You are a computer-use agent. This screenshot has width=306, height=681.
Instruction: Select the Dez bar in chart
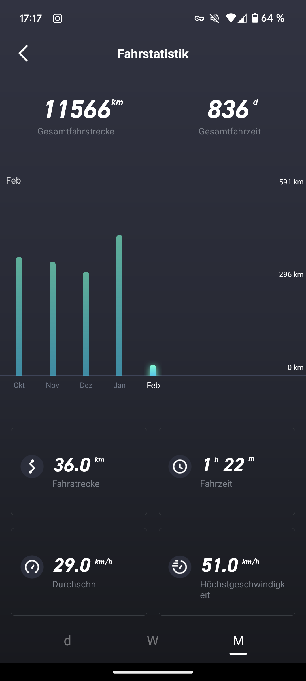click(x=86, y=324)
